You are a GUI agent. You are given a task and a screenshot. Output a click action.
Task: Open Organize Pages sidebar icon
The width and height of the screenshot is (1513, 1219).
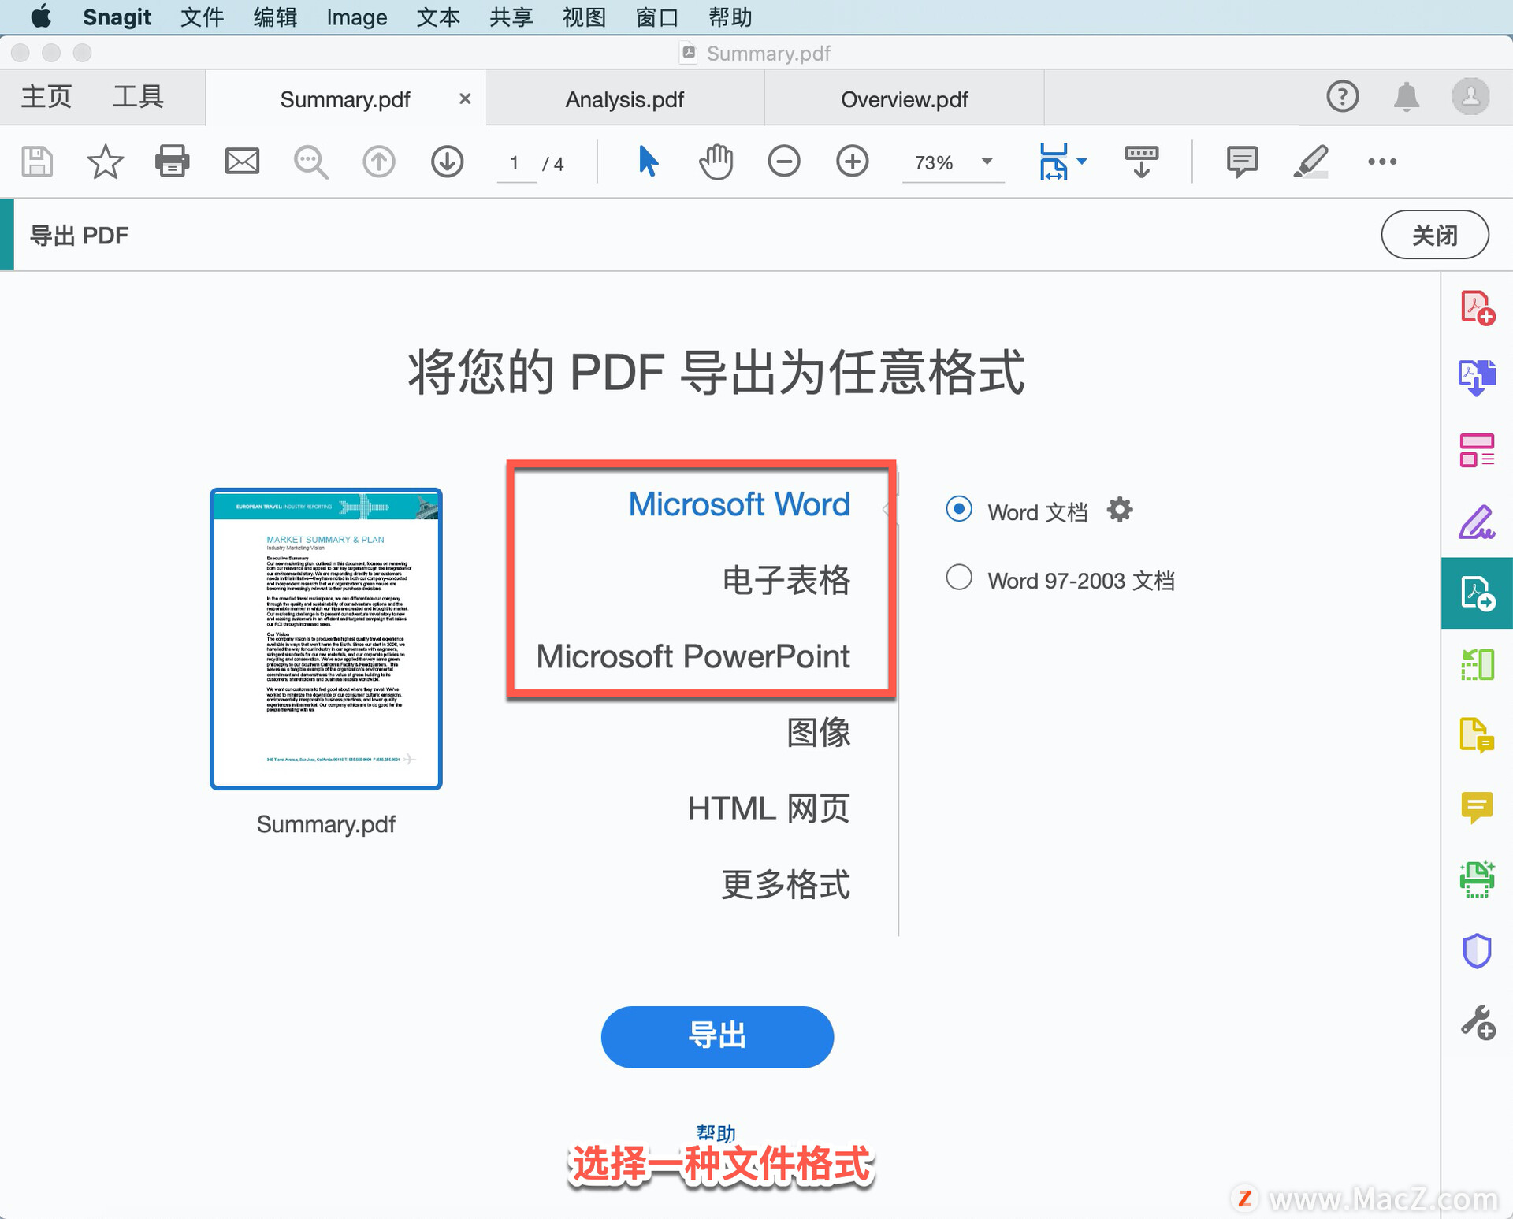coord(1478,451)
